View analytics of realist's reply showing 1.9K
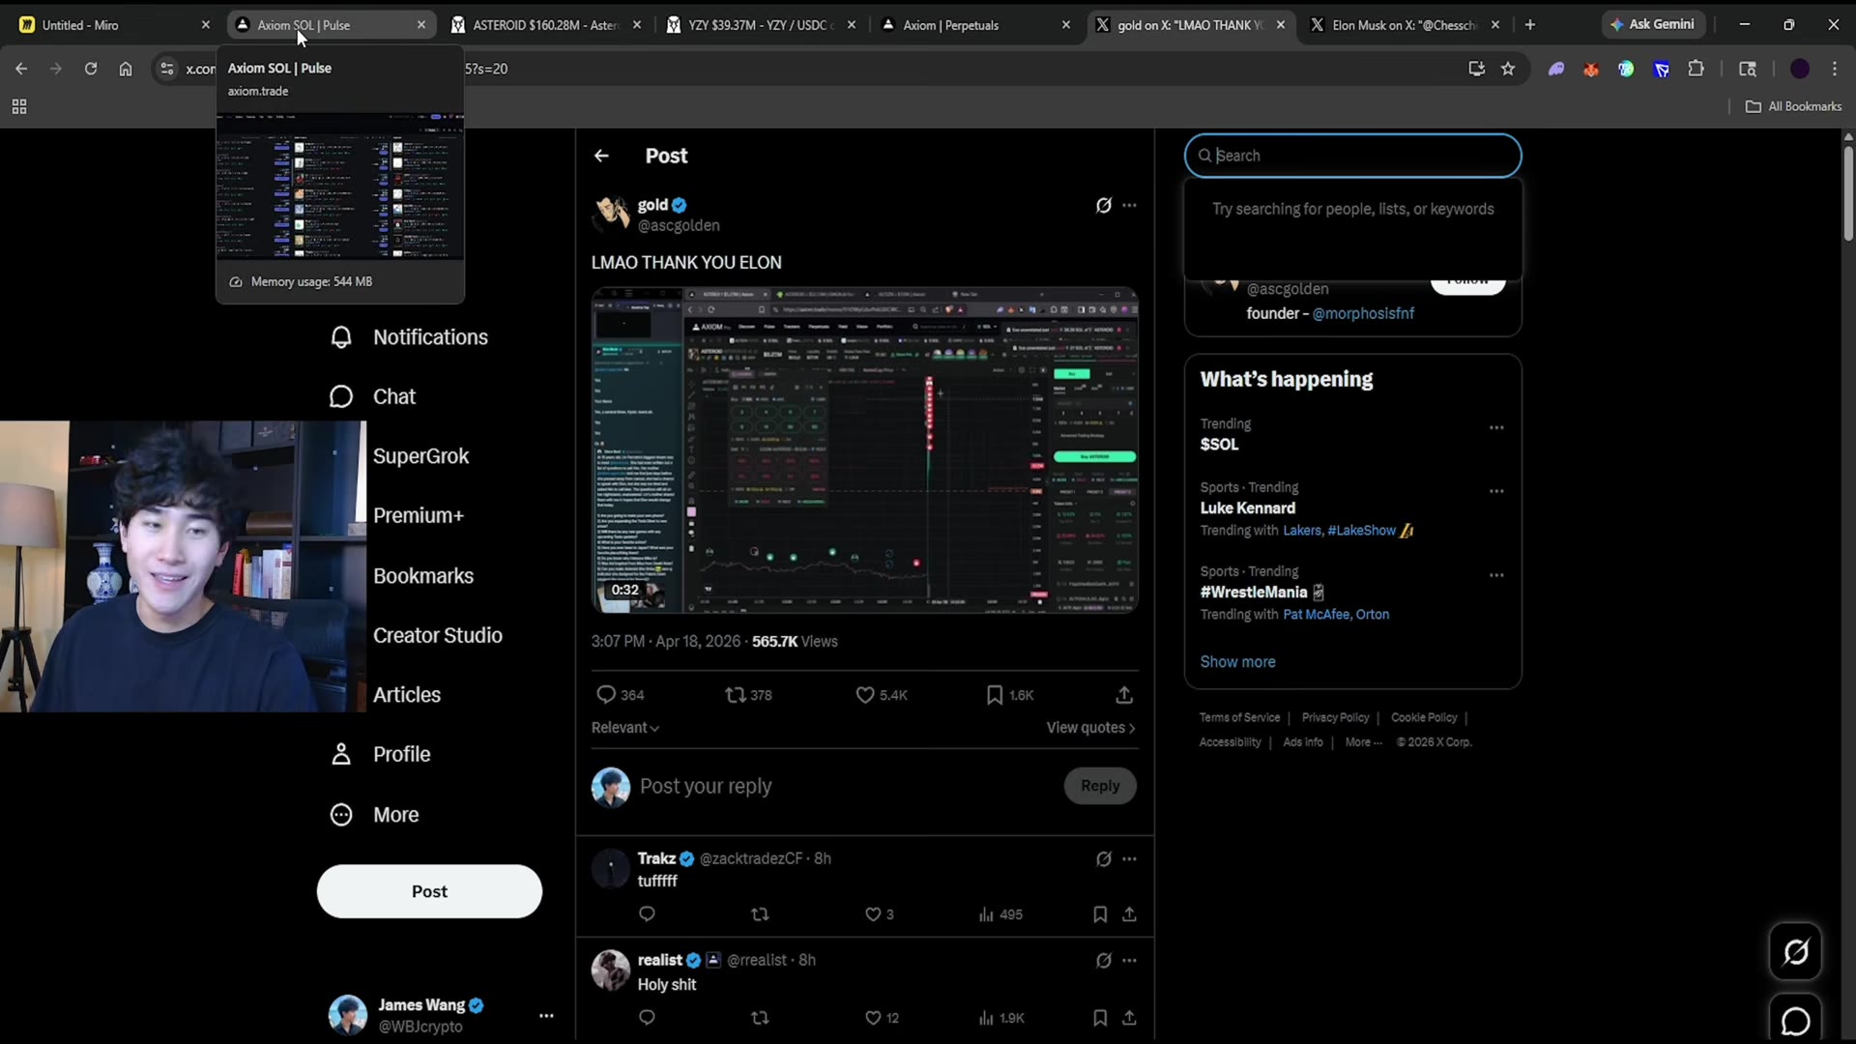 (x=1000, y=1018)
